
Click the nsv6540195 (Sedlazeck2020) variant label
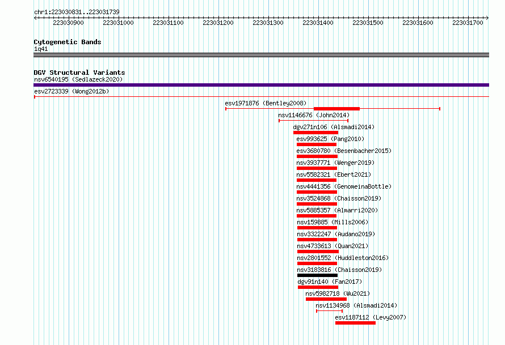pyautogui.click(x=78, y=79)
